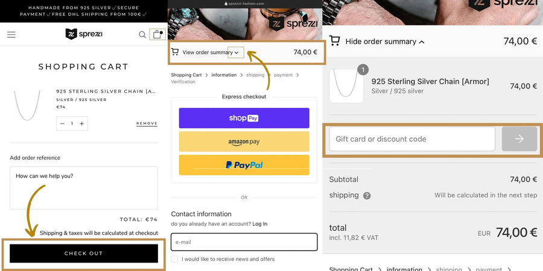
Task: Select Shopping Cart breadcrumb in checkout
Action: 186,75
